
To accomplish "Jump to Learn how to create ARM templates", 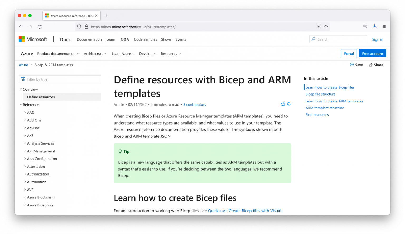I will pos(334,101).
